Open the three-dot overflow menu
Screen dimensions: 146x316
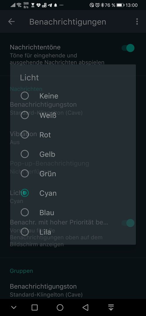pyautogui.click(x=137, y=22)
